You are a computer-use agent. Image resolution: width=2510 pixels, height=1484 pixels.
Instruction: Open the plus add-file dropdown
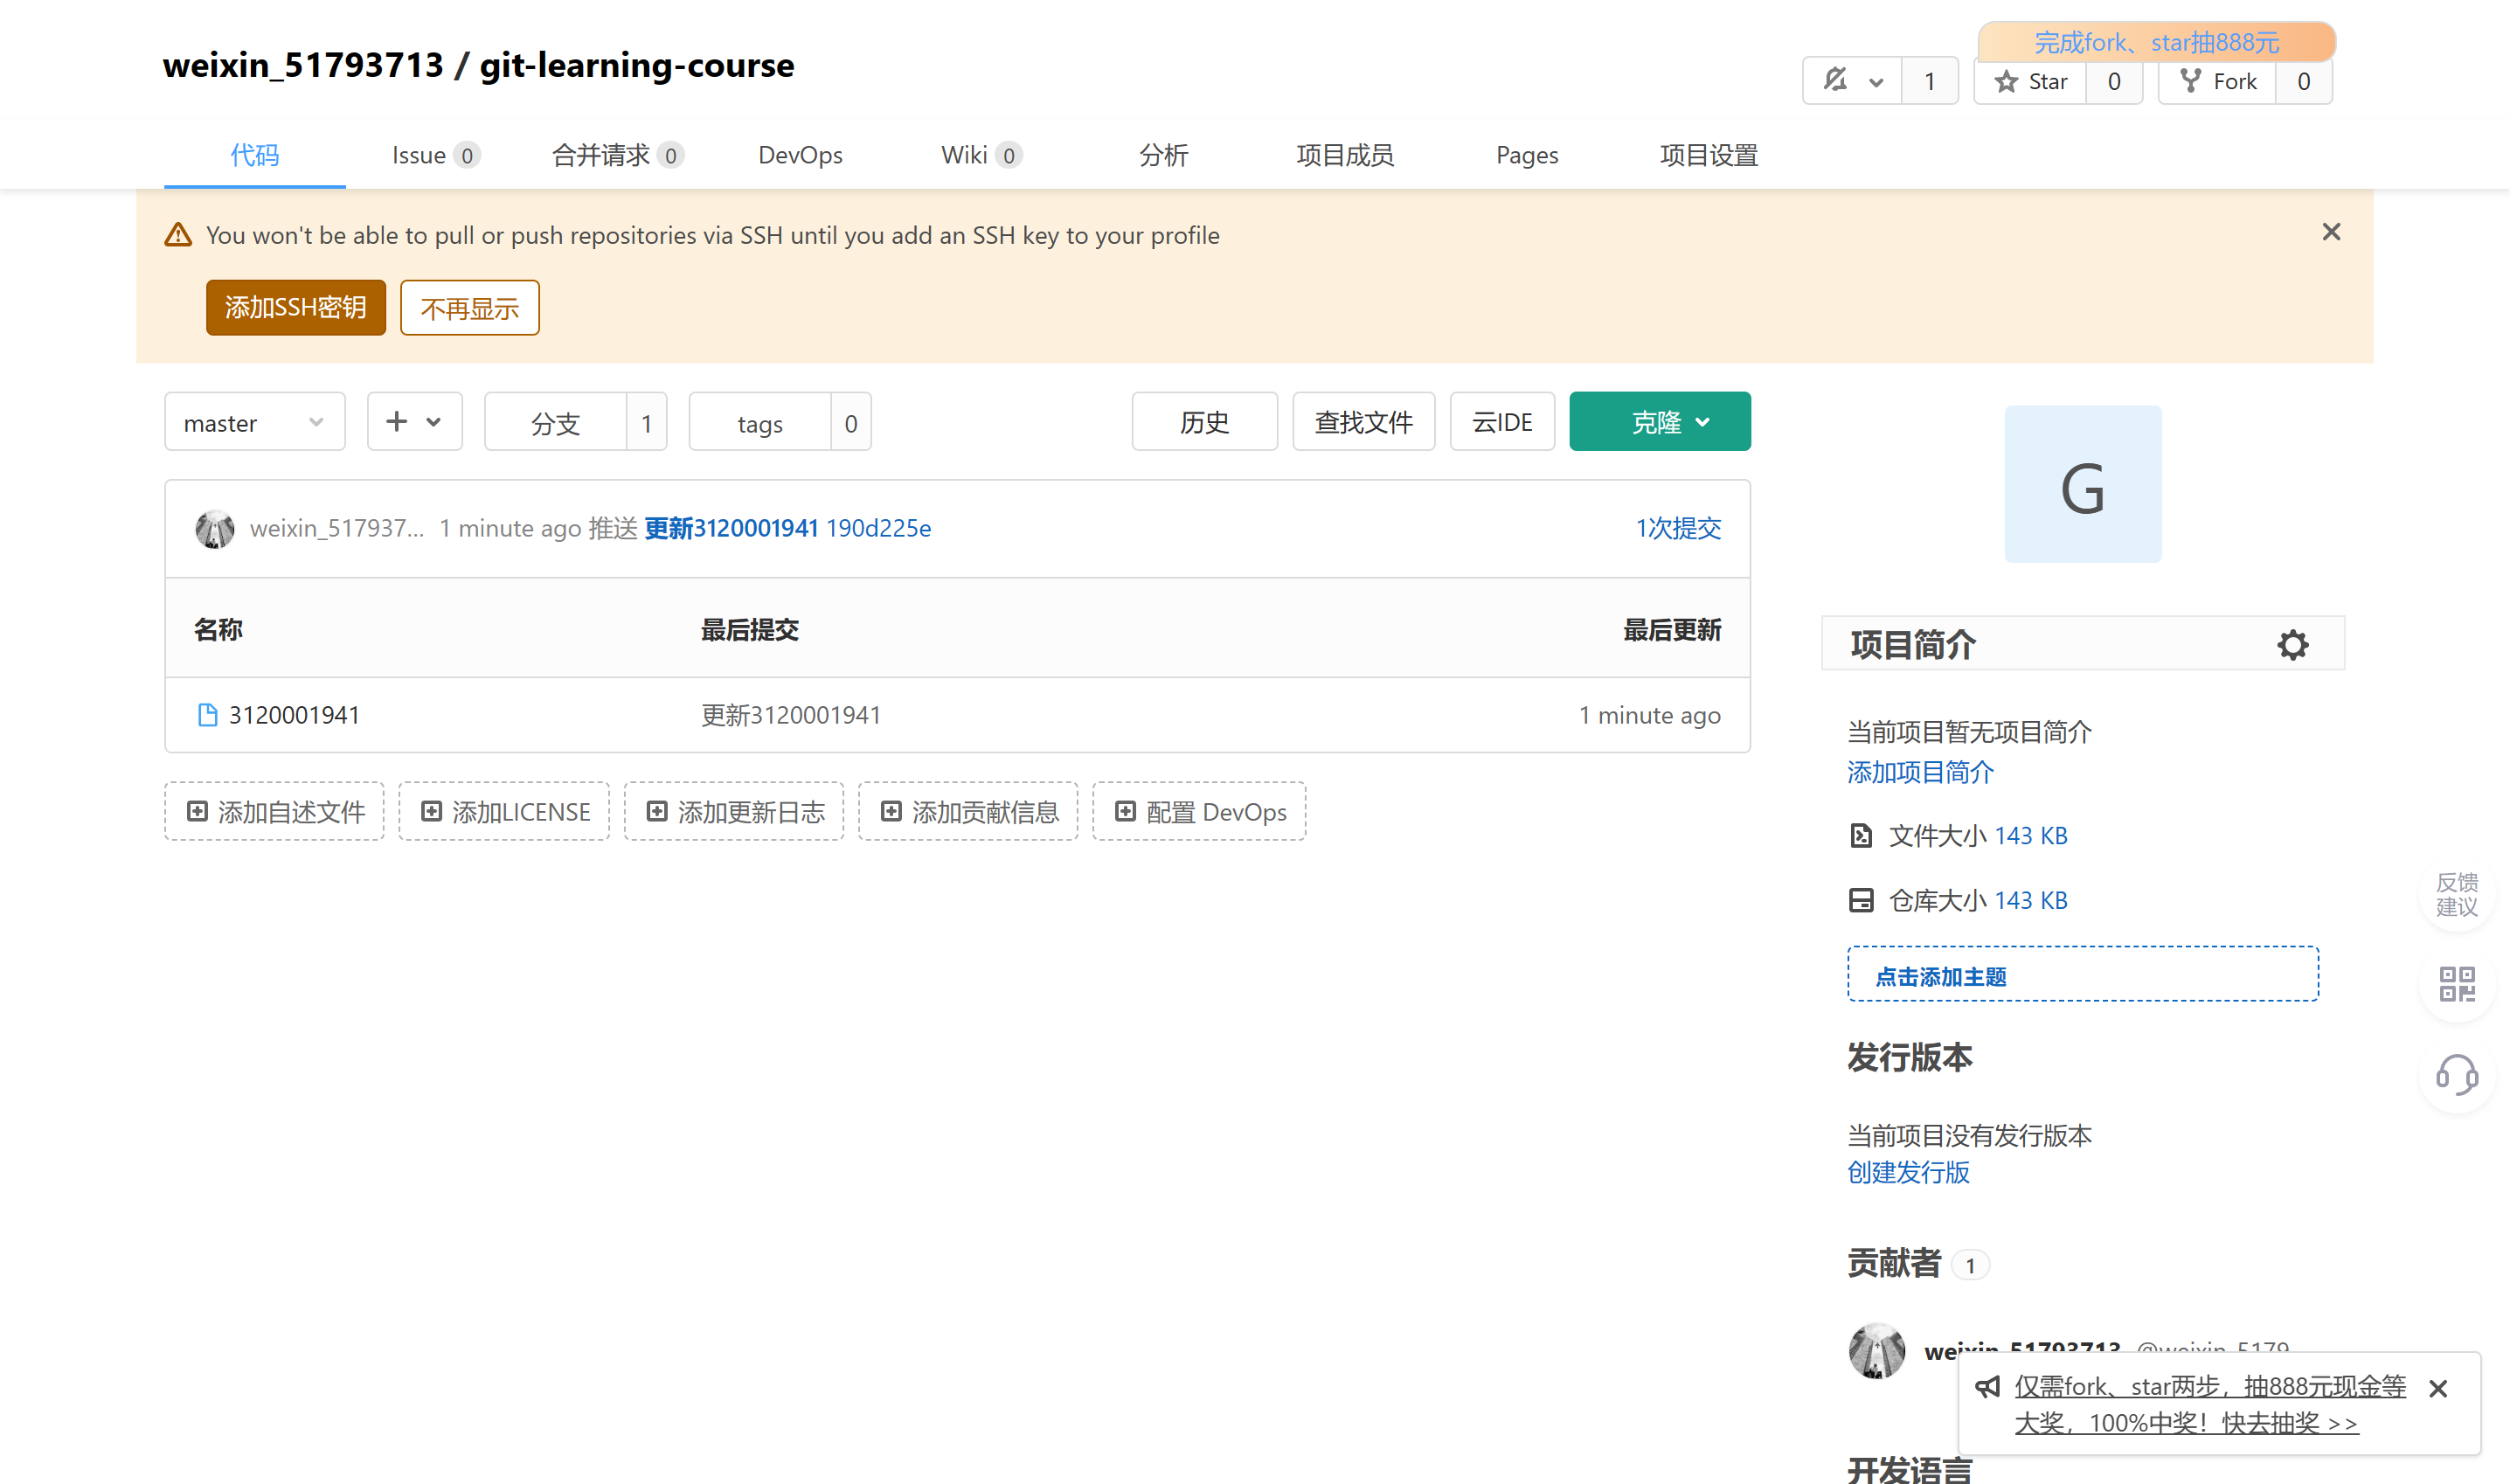414,422
